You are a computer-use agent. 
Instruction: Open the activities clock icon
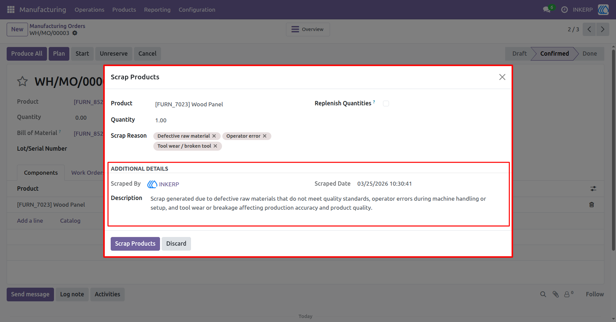564,10
